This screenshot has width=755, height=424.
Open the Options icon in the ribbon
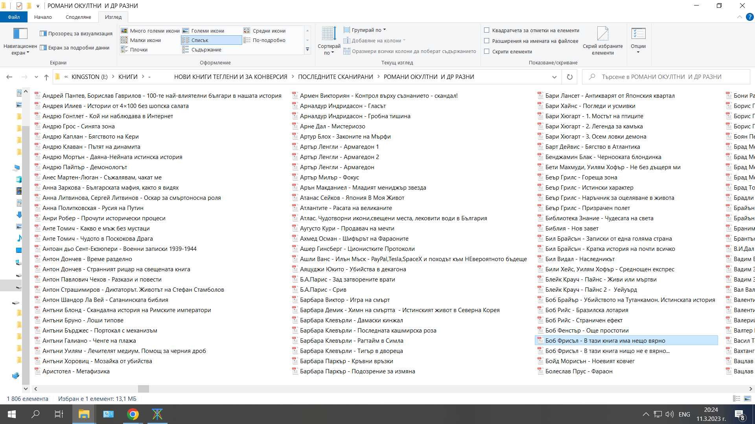(638, 34)
